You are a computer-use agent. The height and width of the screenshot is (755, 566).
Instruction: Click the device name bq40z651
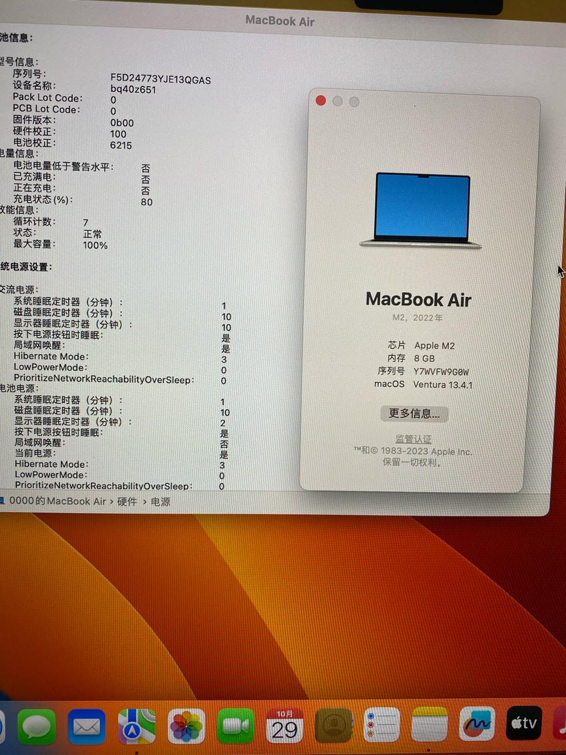point(133,89)
